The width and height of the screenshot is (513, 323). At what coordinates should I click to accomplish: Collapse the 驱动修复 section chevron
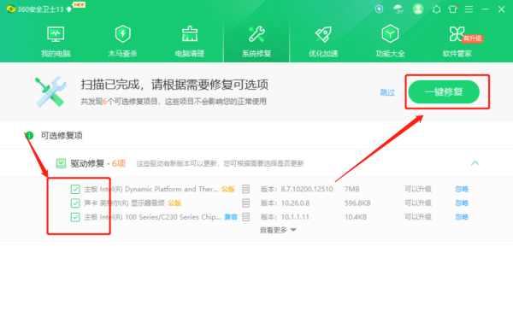pyautogui.click(x=475, y=163)
